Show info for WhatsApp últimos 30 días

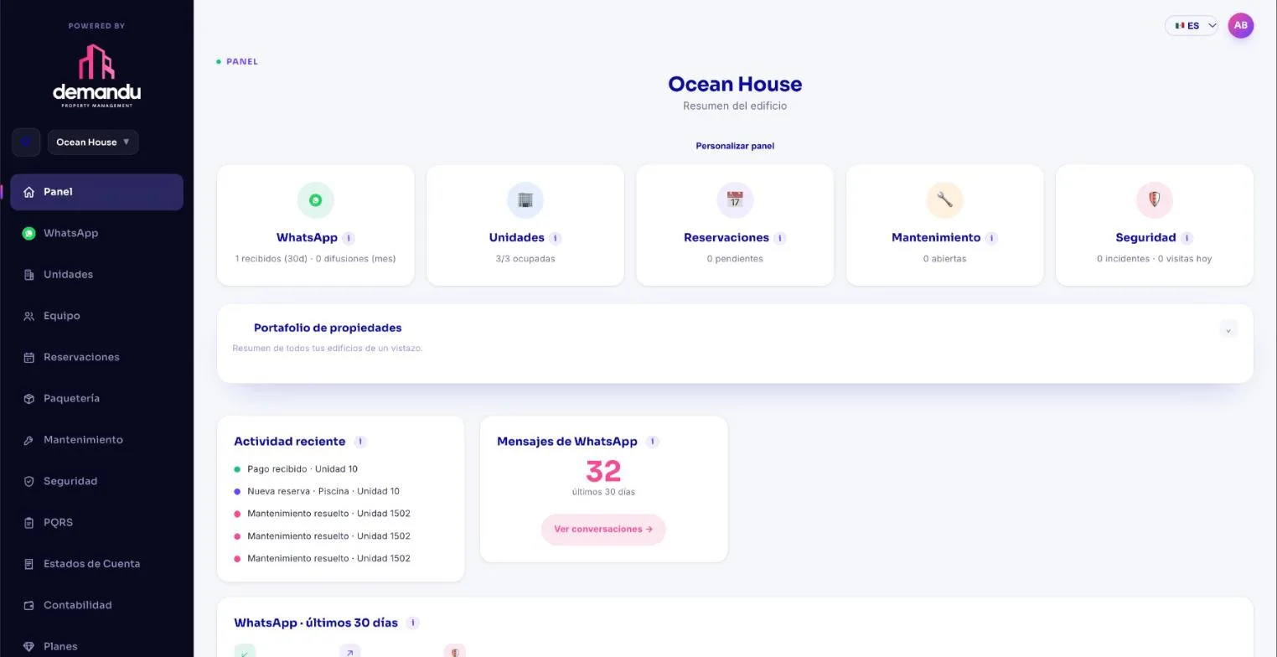412,623
